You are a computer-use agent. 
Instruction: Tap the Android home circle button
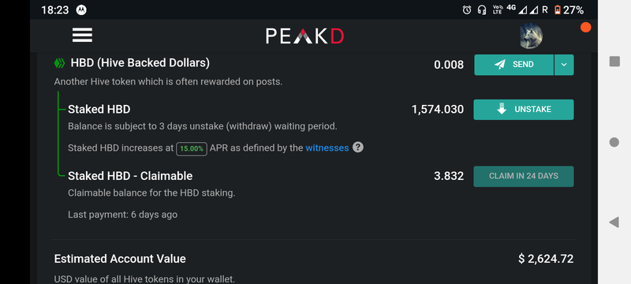(x=614, y=142)
